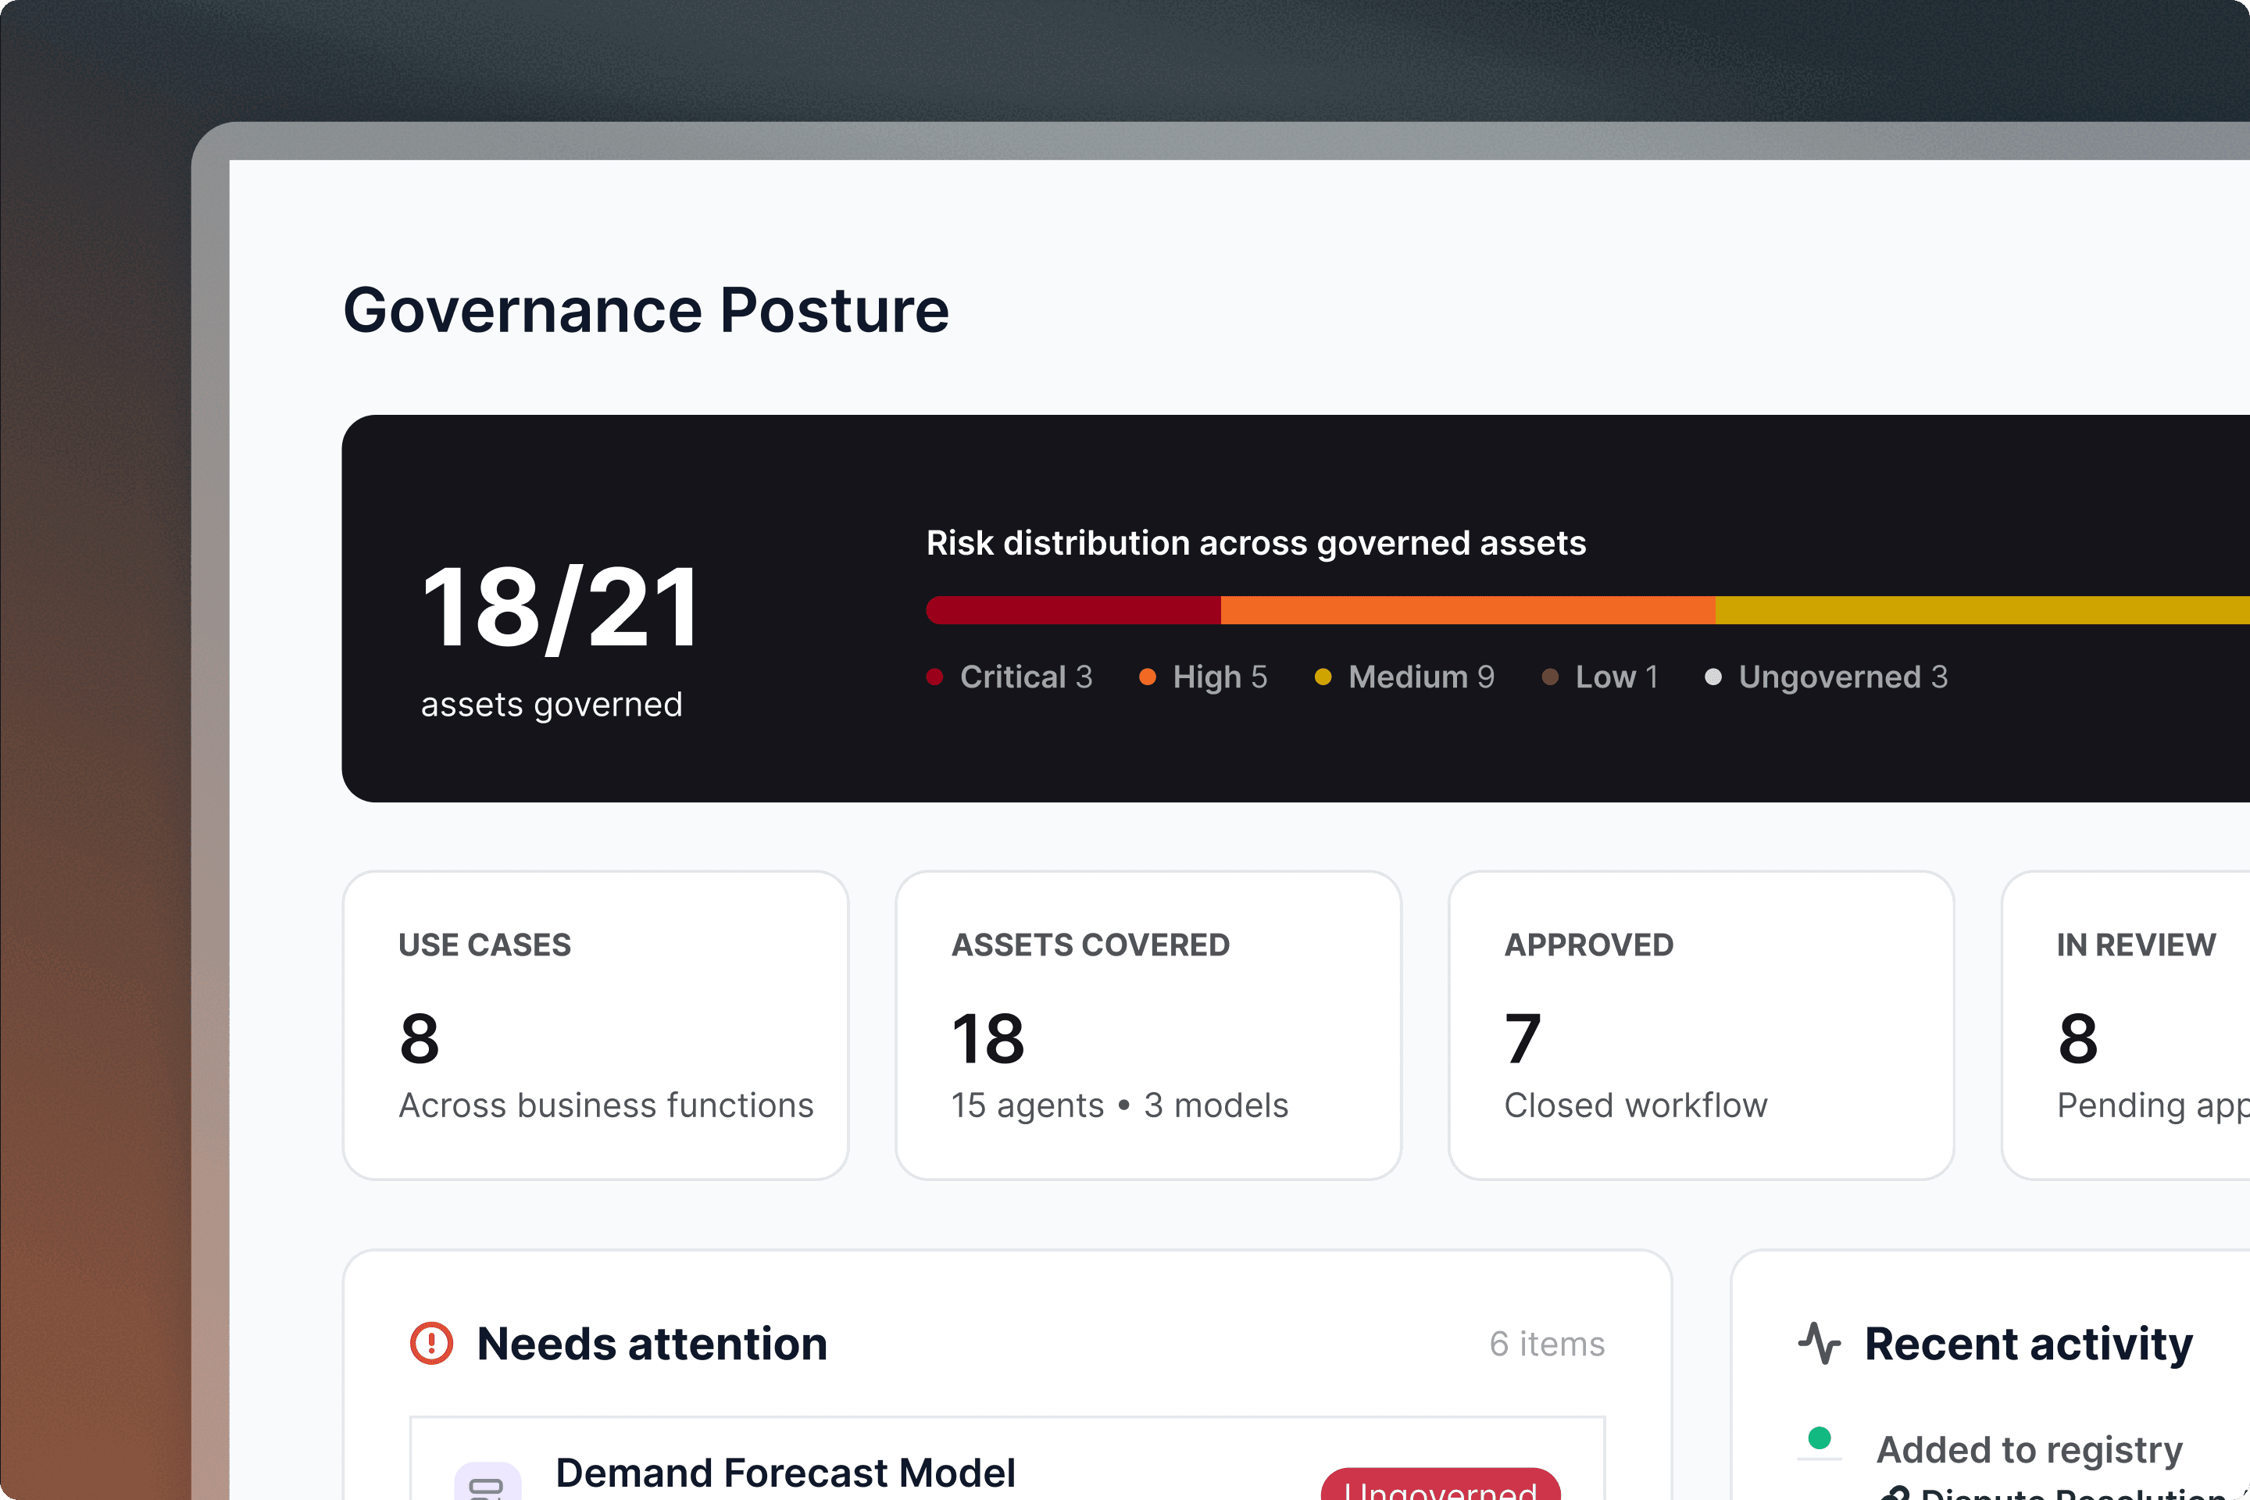This screenshot has height=1500, width=2250.
Task: Click the Risk distribution heading
Action: pyautogui.click(x=1256, y=544)
